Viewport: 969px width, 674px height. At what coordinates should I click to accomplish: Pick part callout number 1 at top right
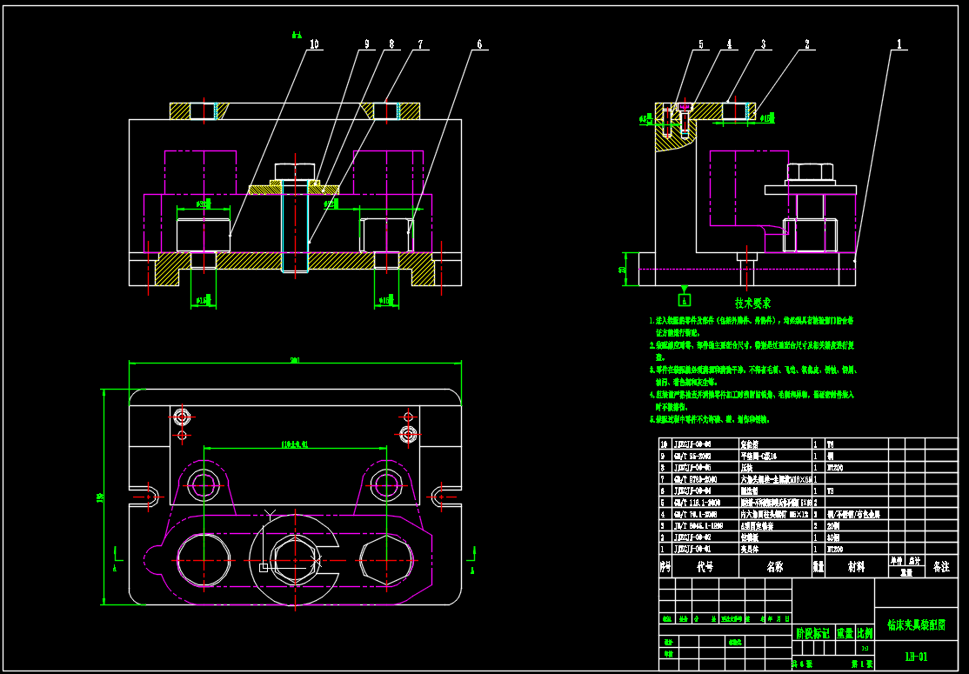pyautogui.click(x=899, y=43)
